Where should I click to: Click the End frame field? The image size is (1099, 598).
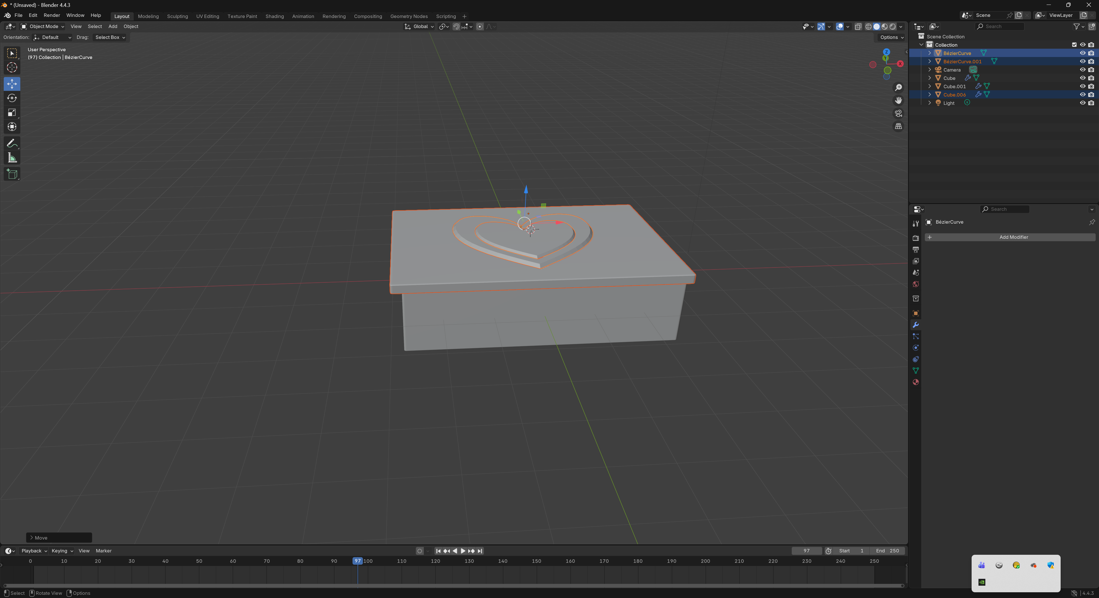pos(887,551)
